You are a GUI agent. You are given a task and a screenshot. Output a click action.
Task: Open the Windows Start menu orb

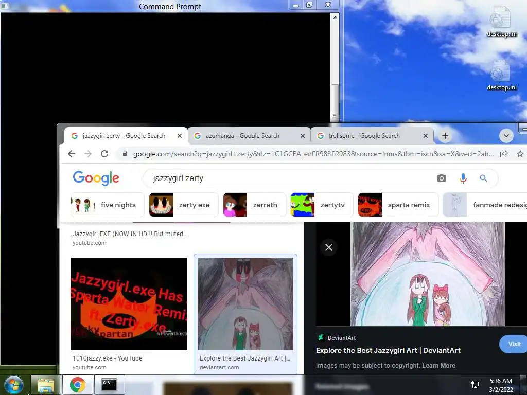(14, 385)
